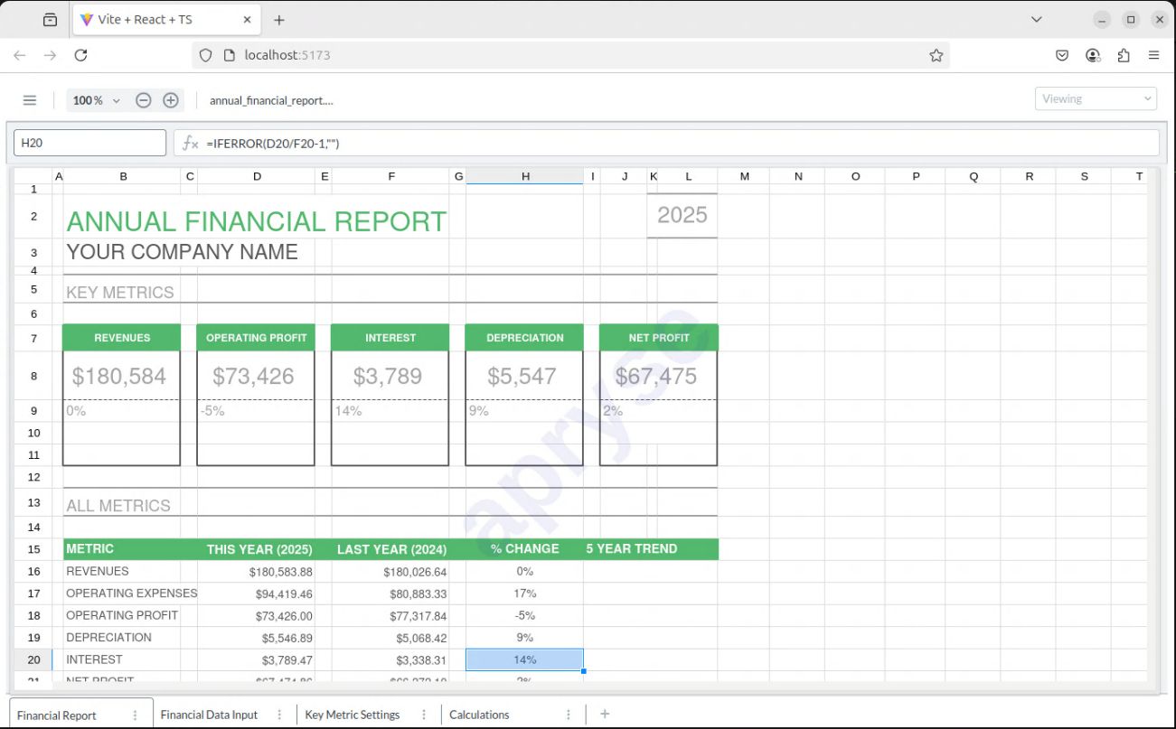This screenshot has width=1176, height=729.
Task: Navigate back with the browser back button
Action: tap(20, 55)
